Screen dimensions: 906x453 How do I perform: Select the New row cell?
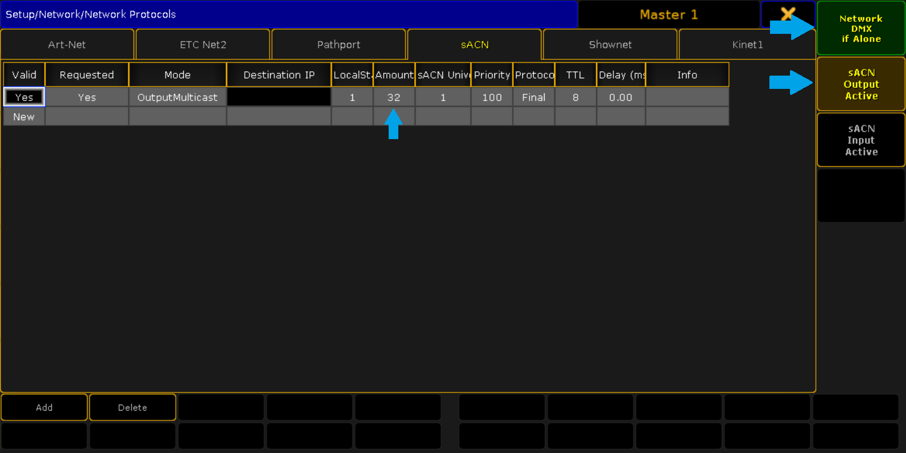point(24,117)
